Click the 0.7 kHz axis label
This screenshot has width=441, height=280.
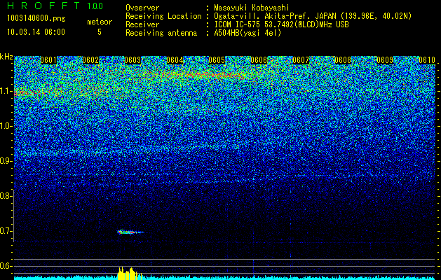pos(6,231)
